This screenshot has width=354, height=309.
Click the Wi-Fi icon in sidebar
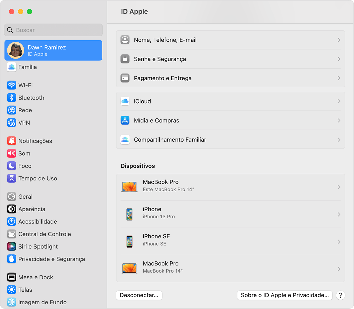[12, 85]
